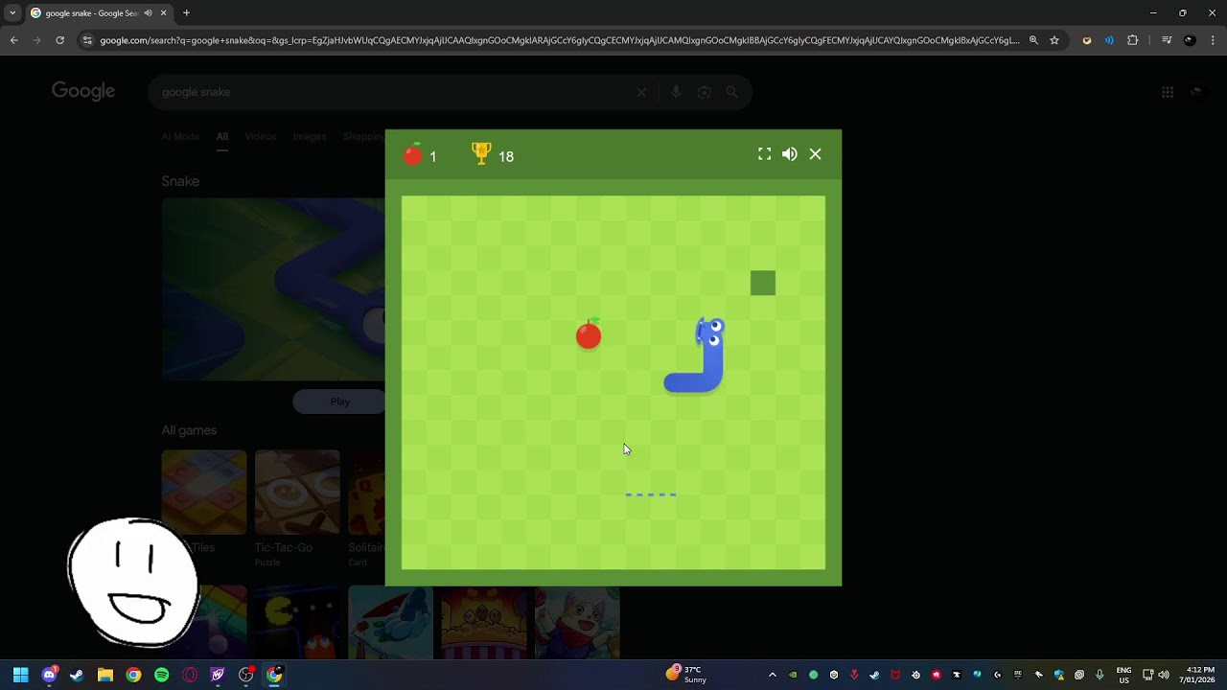Open the network and volume quick settings
This screenshot has height=690, width=1227.
(1155, 675)
